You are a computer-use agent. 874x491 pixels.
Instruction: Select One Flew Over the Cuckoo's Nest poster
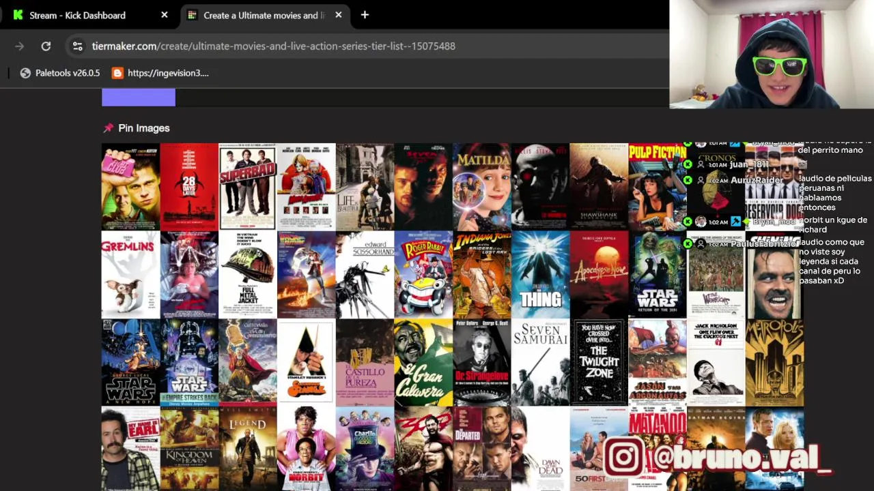tap(716, 363)
